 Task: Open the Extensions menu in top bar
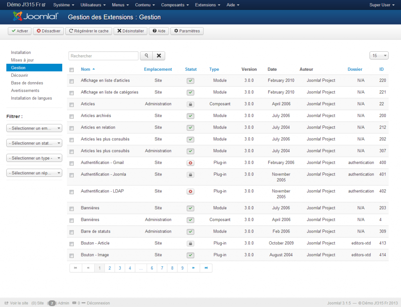click(x=207, y=5)
